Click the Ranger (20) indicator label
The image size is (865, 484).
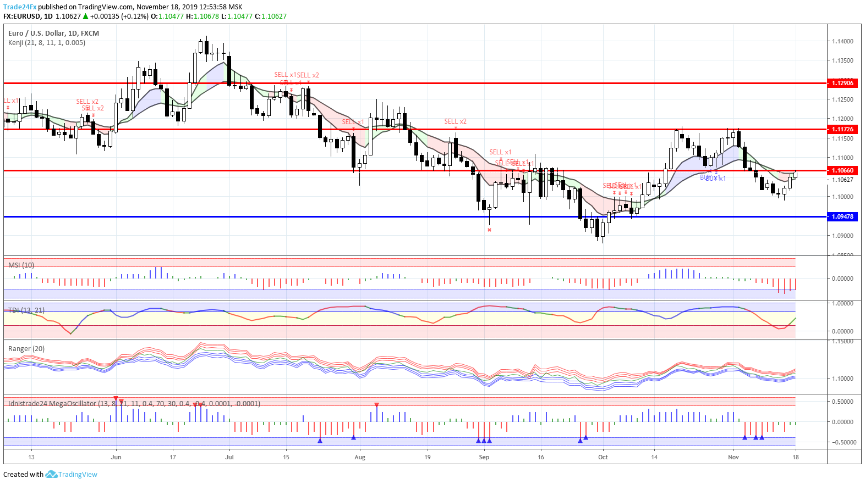(x=26, y=348)
